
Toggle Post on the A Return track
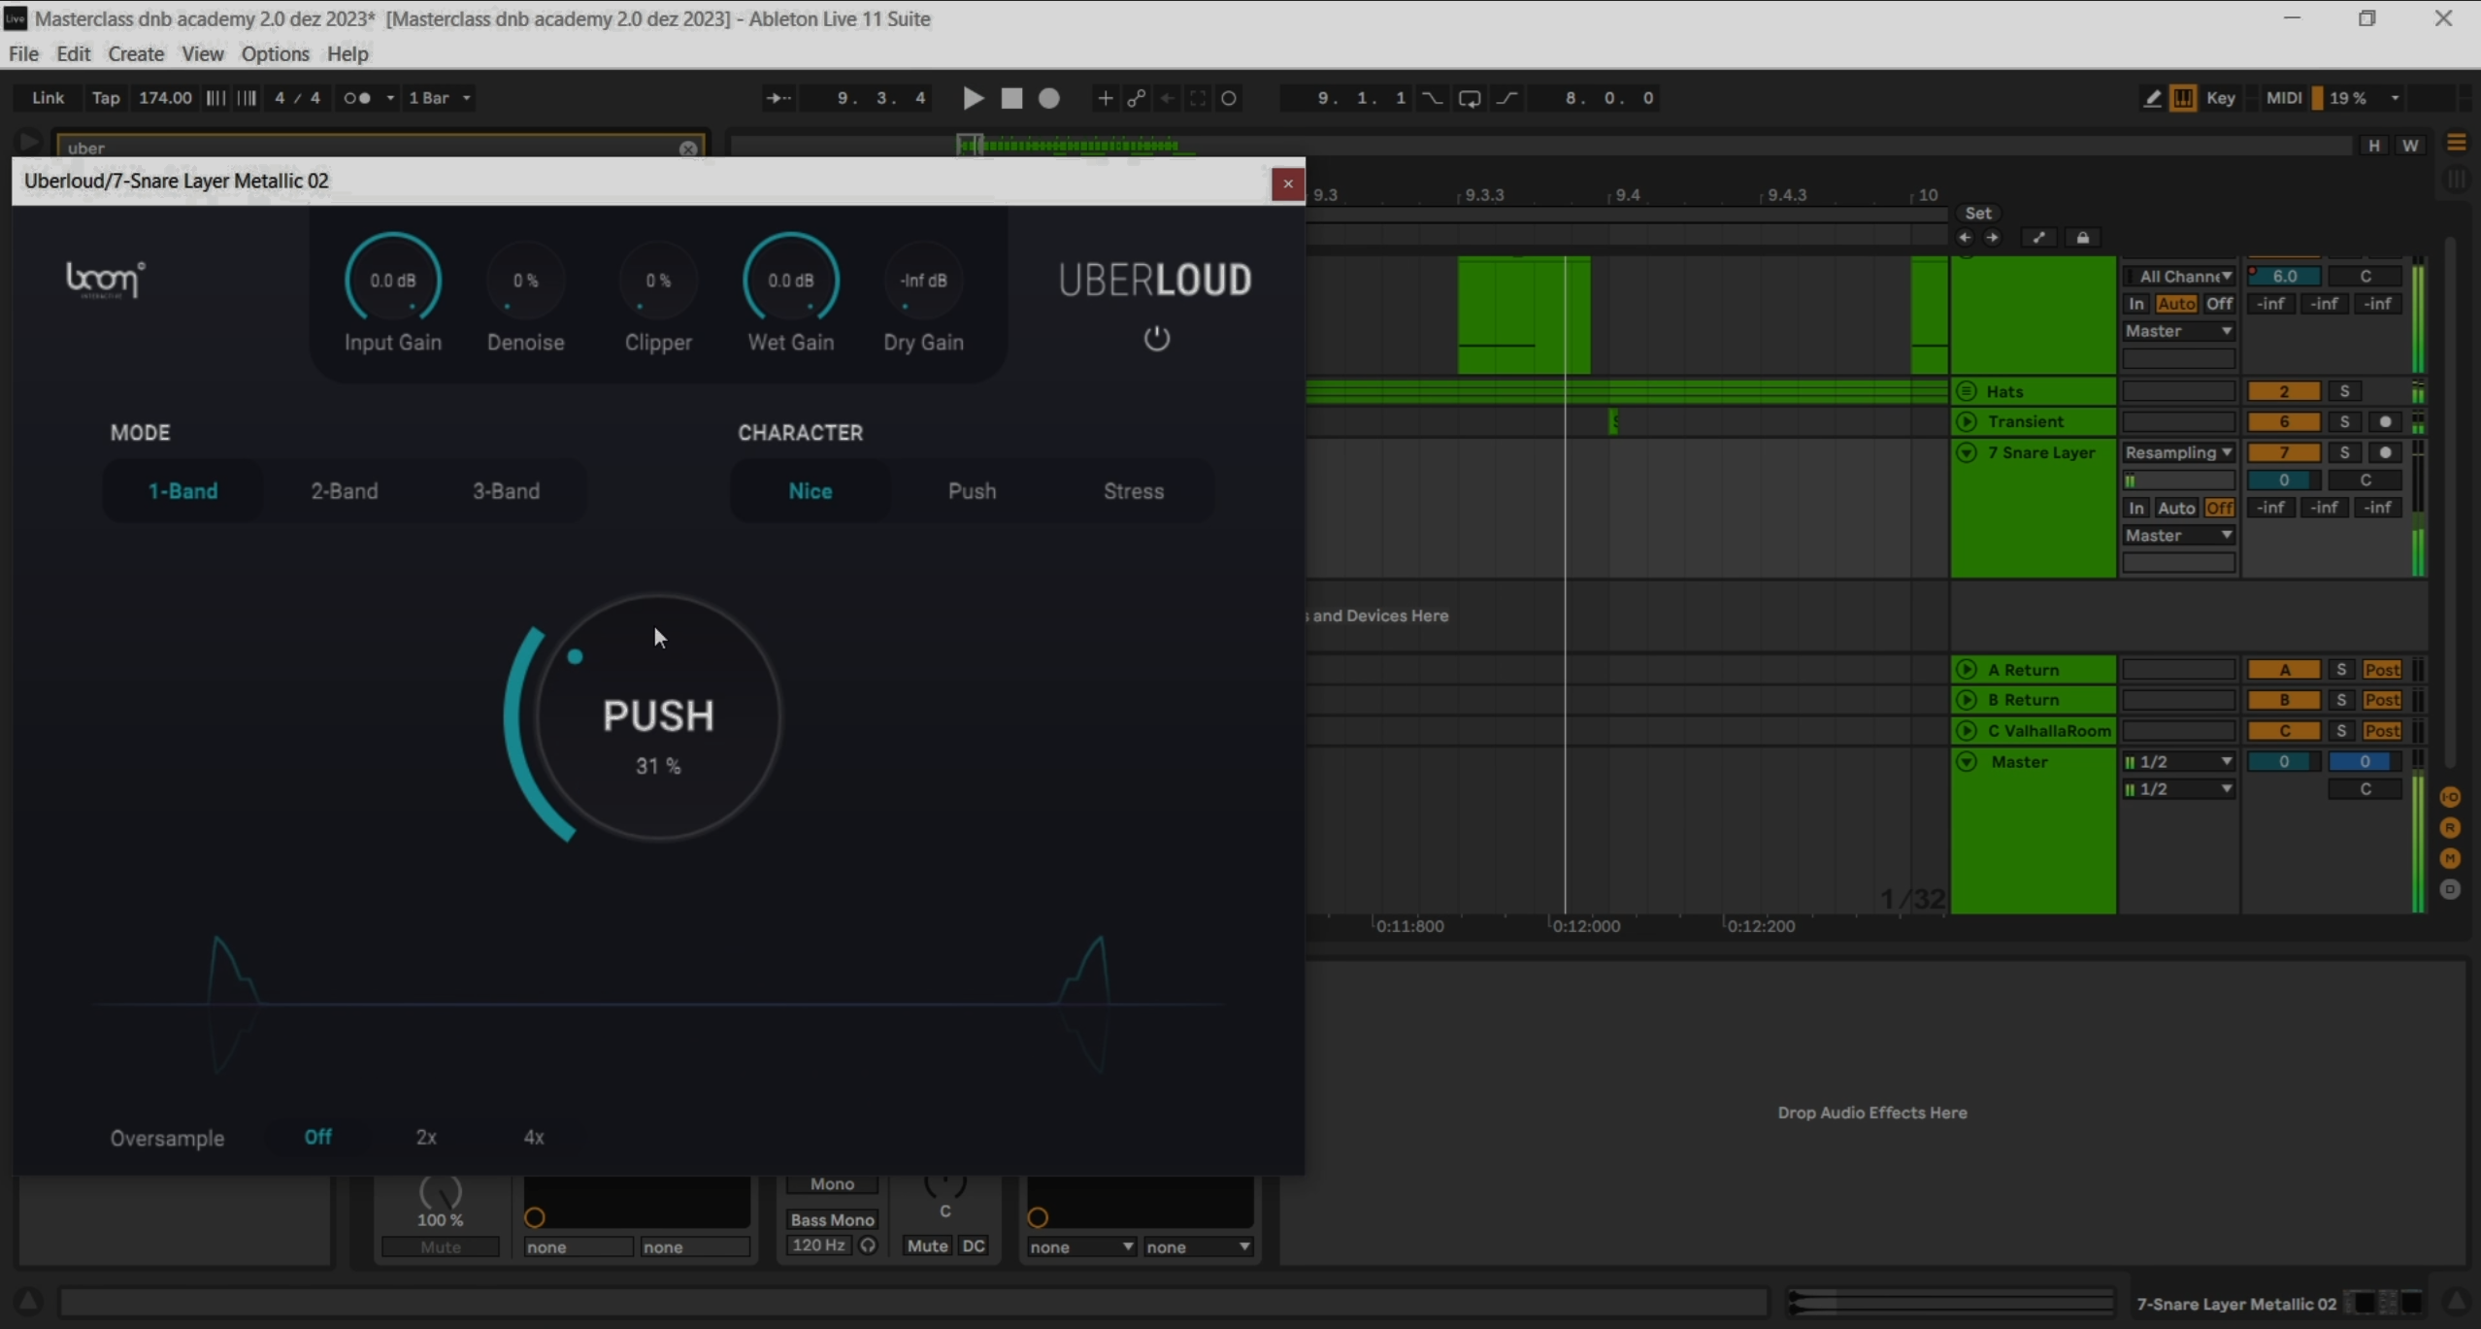click(2381, 670)
